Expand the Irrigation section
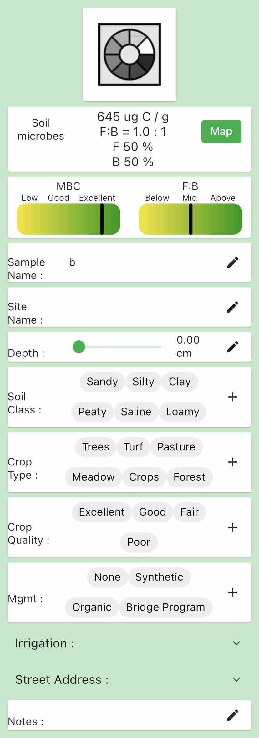Image resolution: width=259 pixels, height=738 pixels. 236,643
